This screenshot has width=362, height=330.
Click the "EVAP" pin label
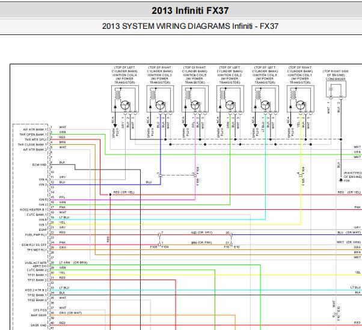[43, 230]
